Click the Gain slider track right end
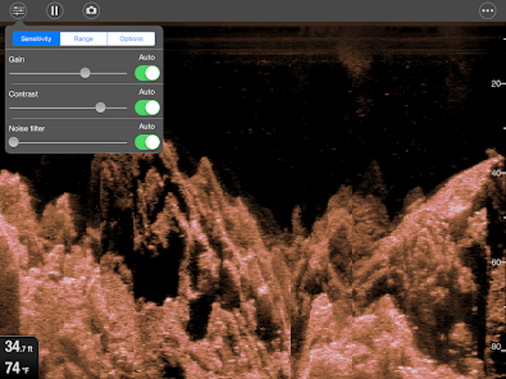The image size is (506, 379). point(125,73)
